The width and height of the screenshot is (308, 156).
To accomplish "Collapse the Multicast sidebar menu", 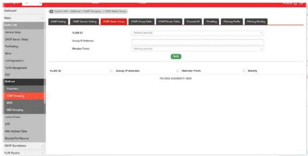I will pyautogui.click(x=23, y=82).
